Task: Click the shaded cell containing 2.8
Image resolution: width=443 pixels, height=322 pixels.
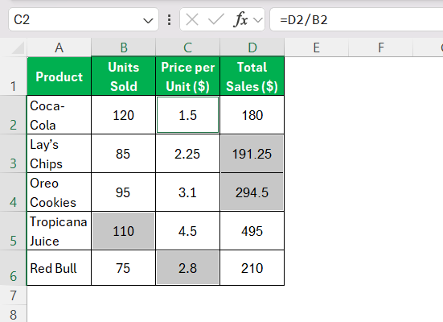Action: (188, 268)
